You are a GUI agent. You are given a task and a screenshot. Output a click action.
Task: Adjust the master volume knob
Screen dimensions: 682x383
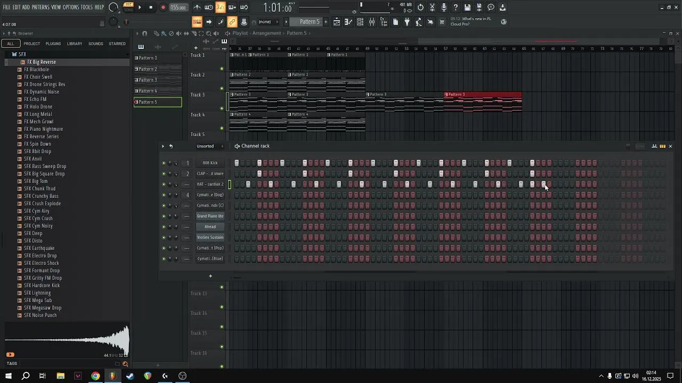[113, 7]
